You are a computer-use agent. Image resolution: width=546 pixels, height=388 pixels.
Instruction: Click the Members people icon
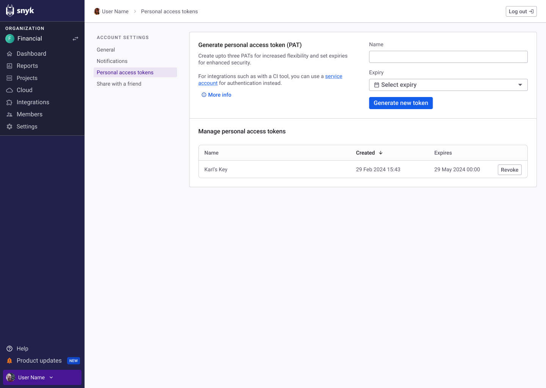[9, 114]
